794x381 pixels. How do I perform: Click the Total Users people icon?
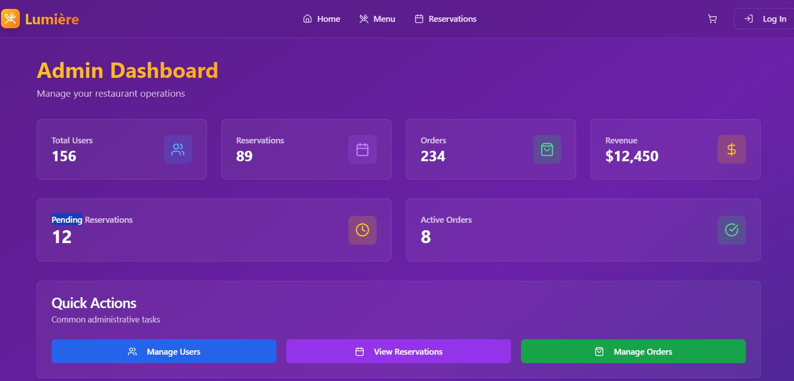(x=178, y=149)
